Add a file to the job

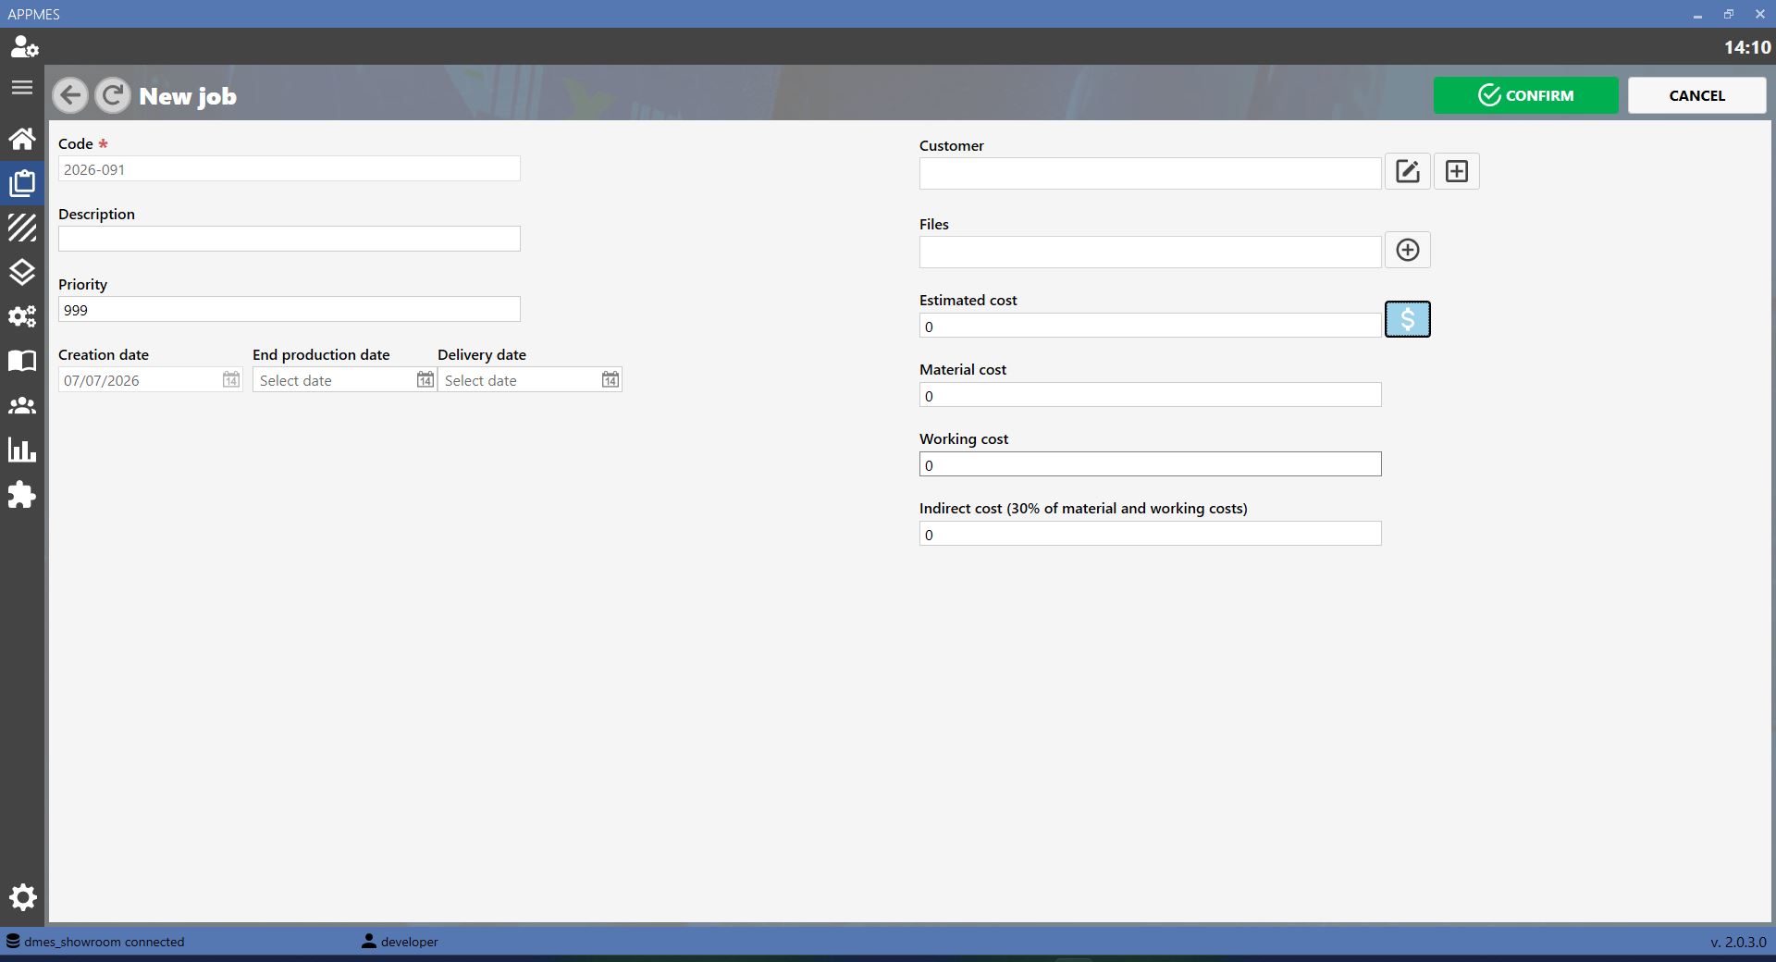[1408, 250]
